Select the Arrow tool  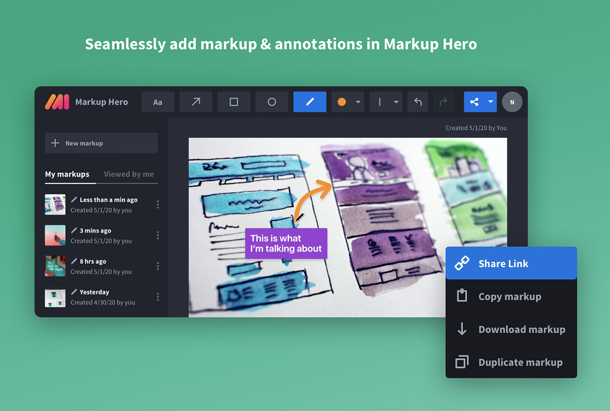(x=196, y=102)
